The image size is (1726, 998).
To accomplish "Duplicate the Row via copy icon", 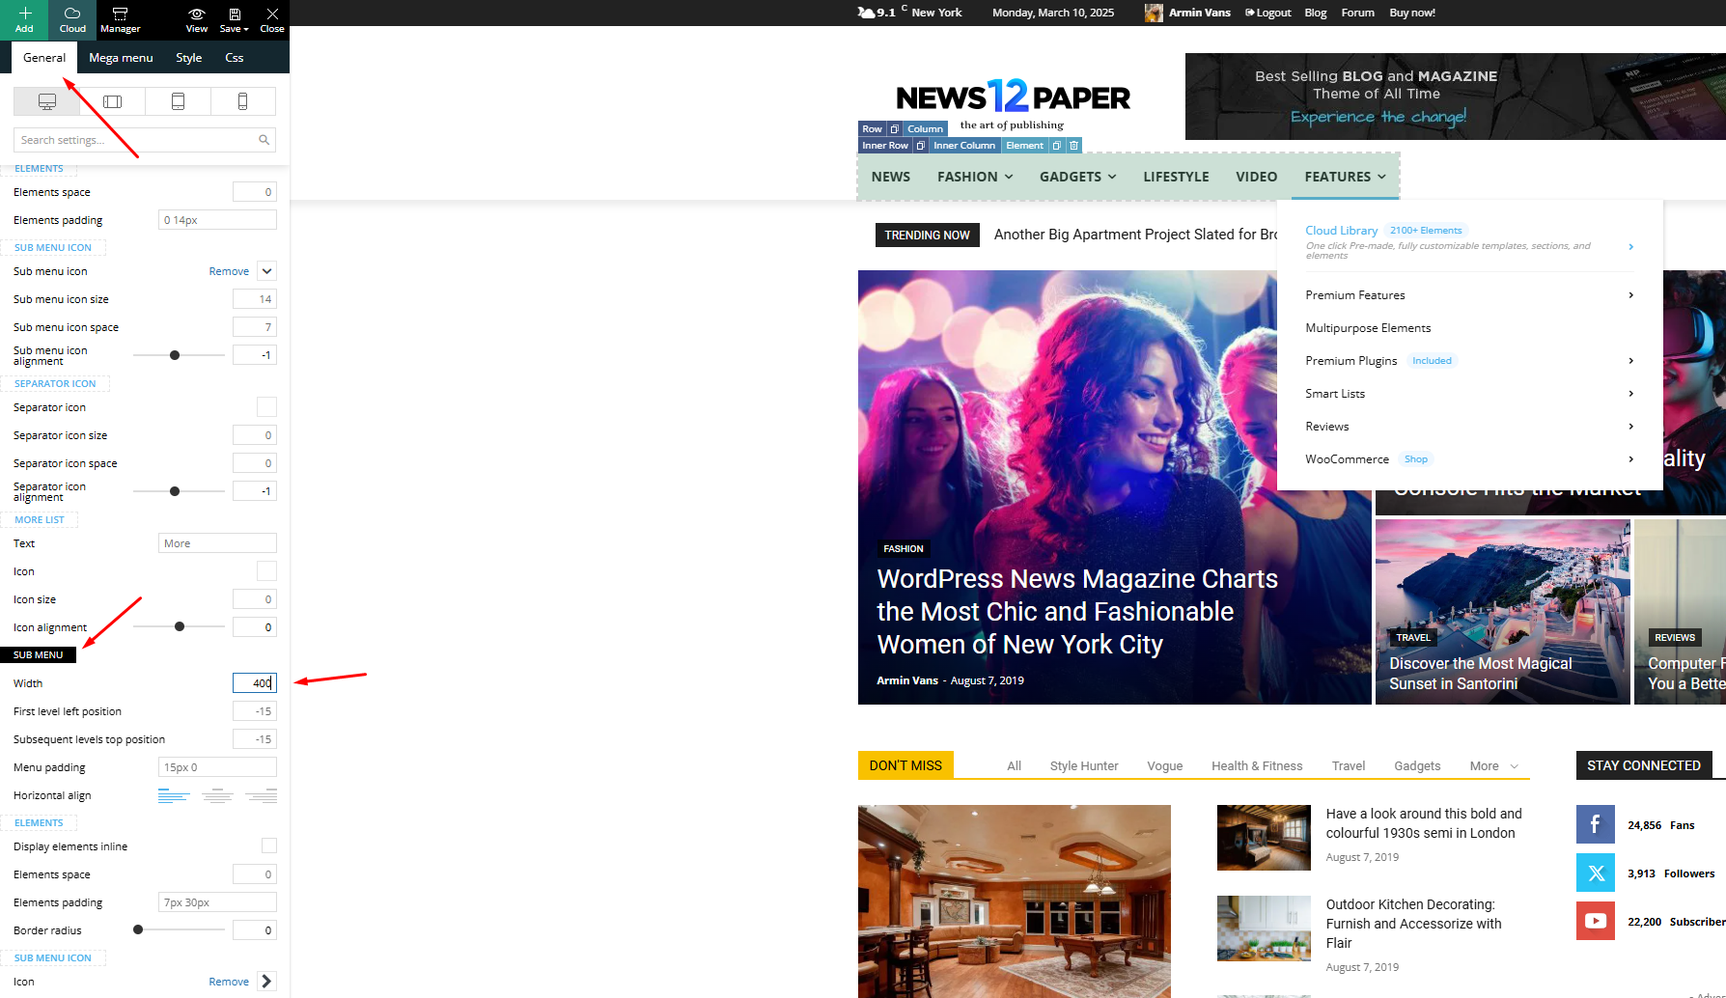I will pyautogui.click(x=895, y=128).
